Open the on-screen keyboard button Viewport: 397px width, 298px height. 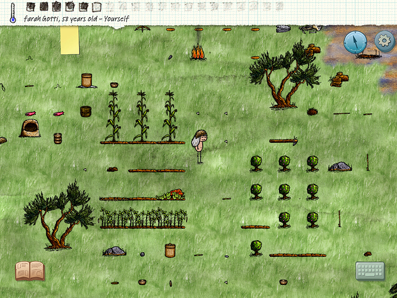tap(370, 271)
